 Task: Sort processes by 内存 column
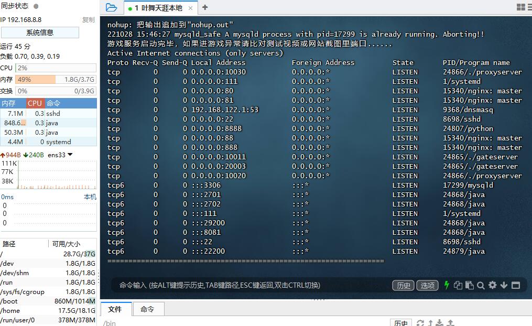[13, 103]
